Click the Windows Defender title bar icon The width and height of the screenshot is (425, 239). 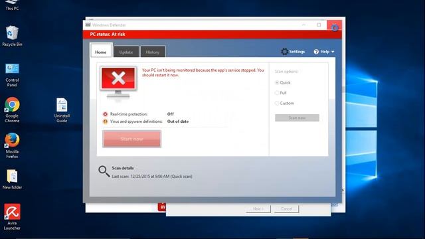click(x=88, y=25)
